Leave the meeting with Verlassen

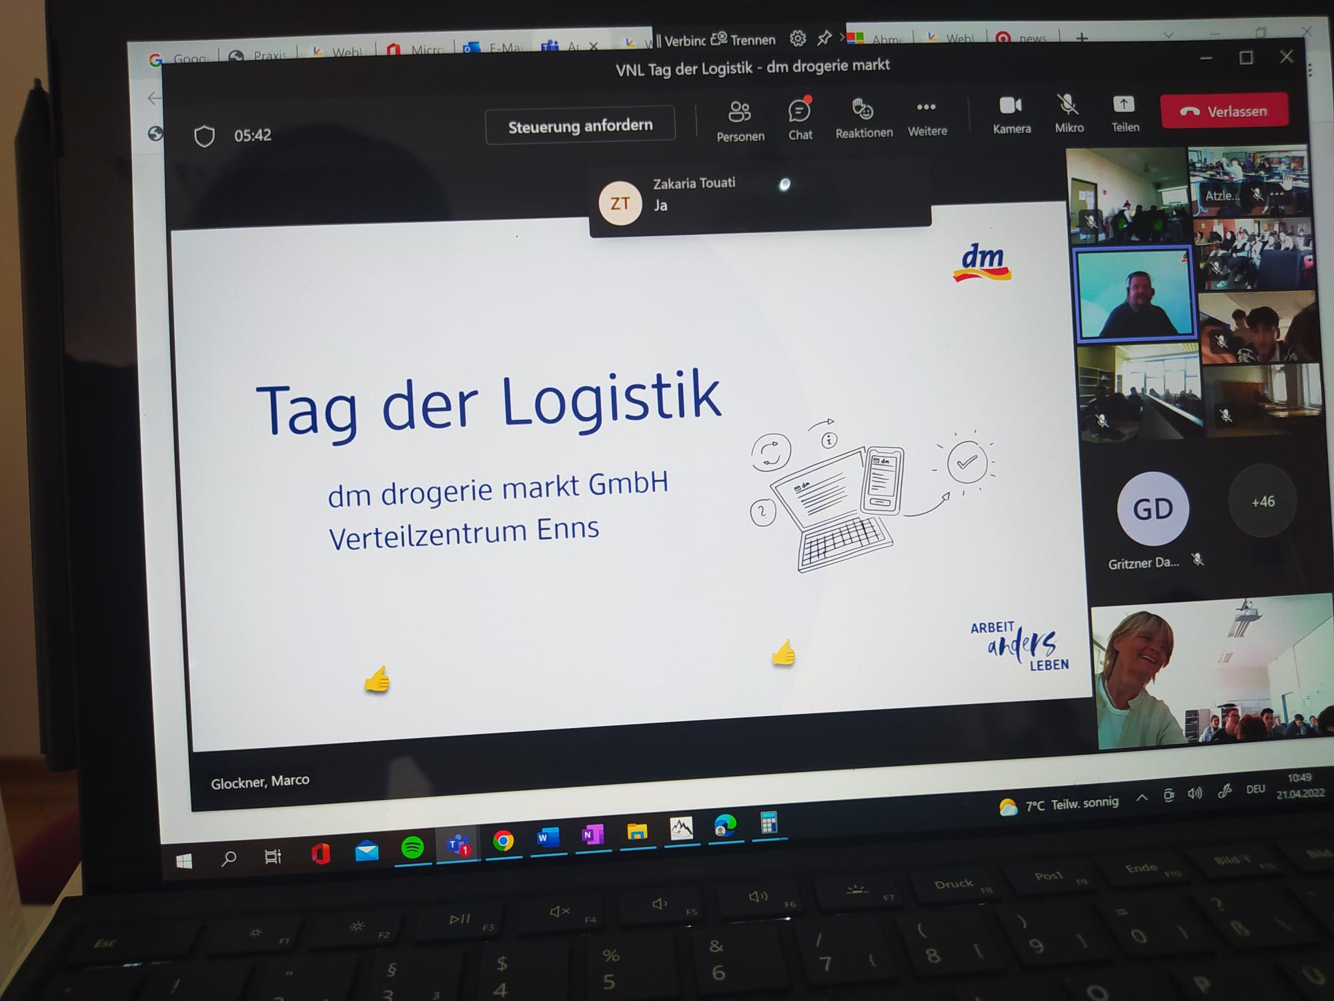1225,111
